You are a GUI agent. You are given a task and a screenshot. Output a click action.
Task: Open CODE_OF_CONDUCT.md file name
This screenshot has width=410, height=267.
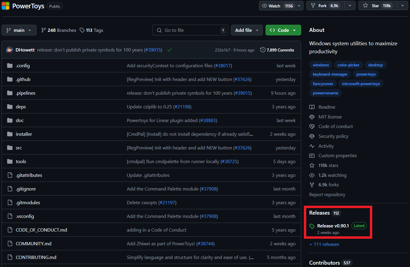tap(41, 230)
